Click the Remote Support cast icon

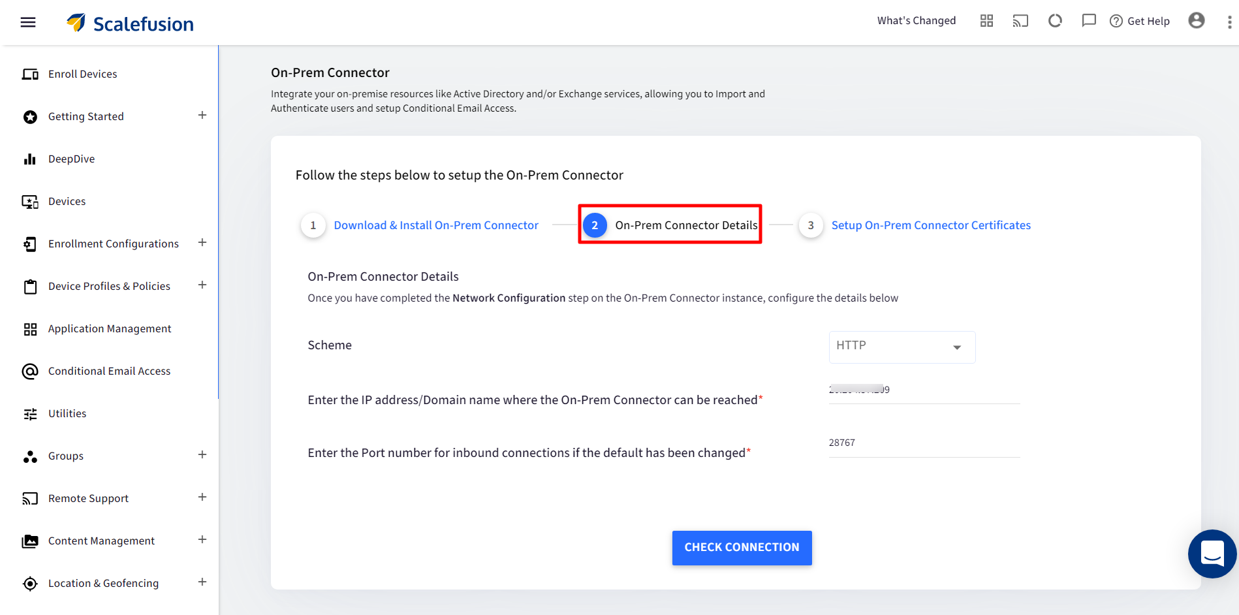pyautogui.click(x=30, y=499)
